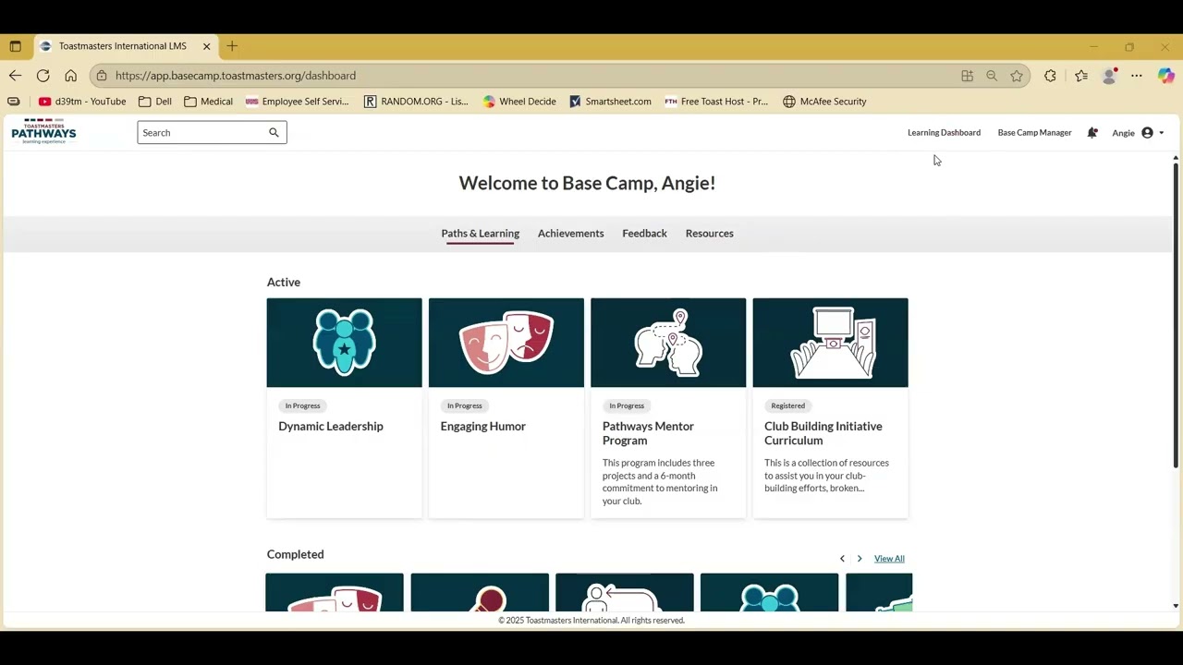Add this page to favorites
Screen dimensions: 1183x665
(x=1017, y=76)
